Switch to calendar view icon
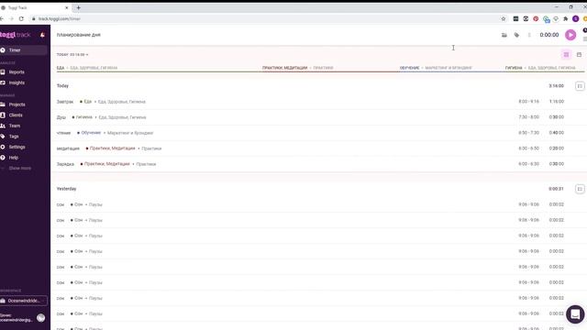Screen dimensions: 587x330 [579, 55]
